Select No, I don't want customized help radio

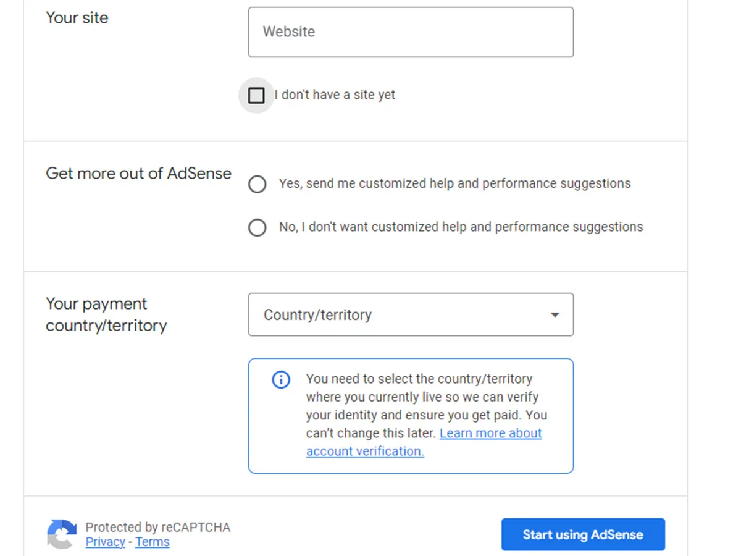point(257,227)
